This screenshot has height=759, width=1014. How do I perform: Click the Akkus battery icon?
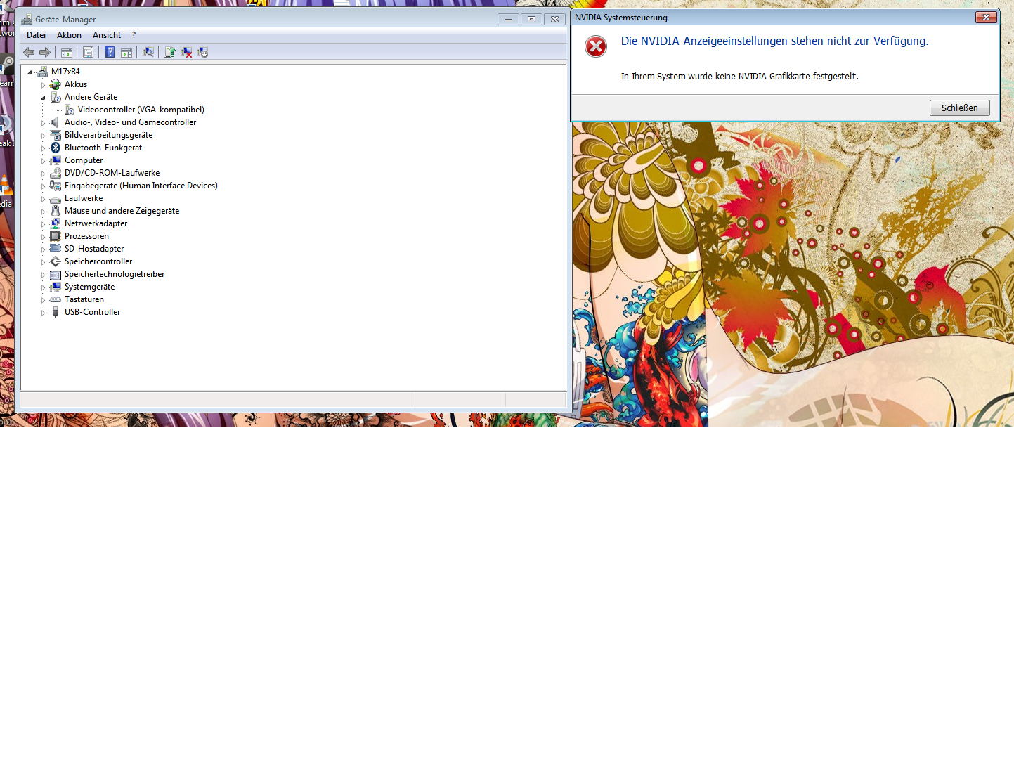click(56, 84)
